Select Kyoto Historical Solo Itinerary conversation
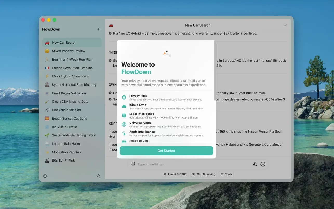Viewport: 334px width, 209px height. 72,85
